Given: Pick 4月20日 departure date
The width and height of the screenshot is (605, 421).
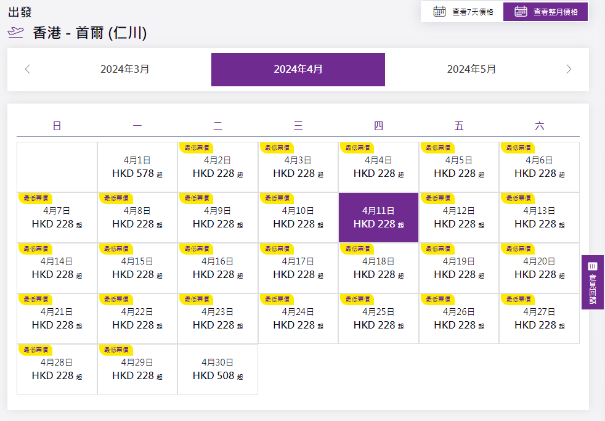Looking at the screenshot, I should tap(539, 268).
